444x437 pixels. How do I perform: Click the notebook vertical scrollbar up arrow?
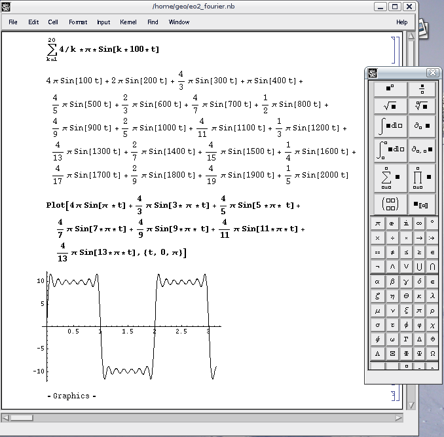tap(411, 36)
